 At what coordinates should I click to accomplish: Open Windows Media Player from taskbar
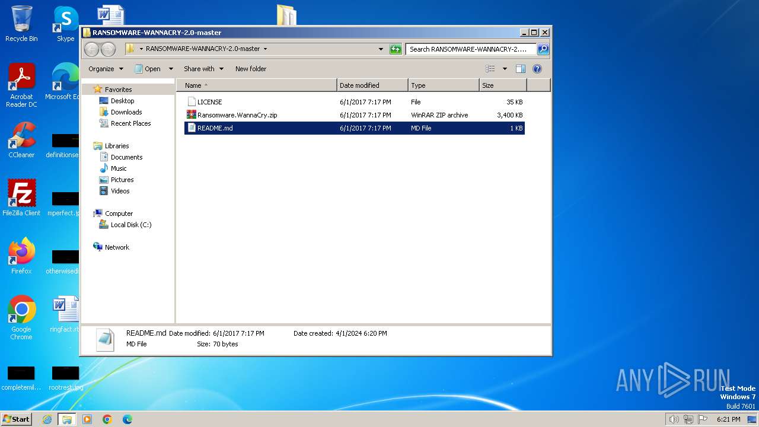[87, 419]
